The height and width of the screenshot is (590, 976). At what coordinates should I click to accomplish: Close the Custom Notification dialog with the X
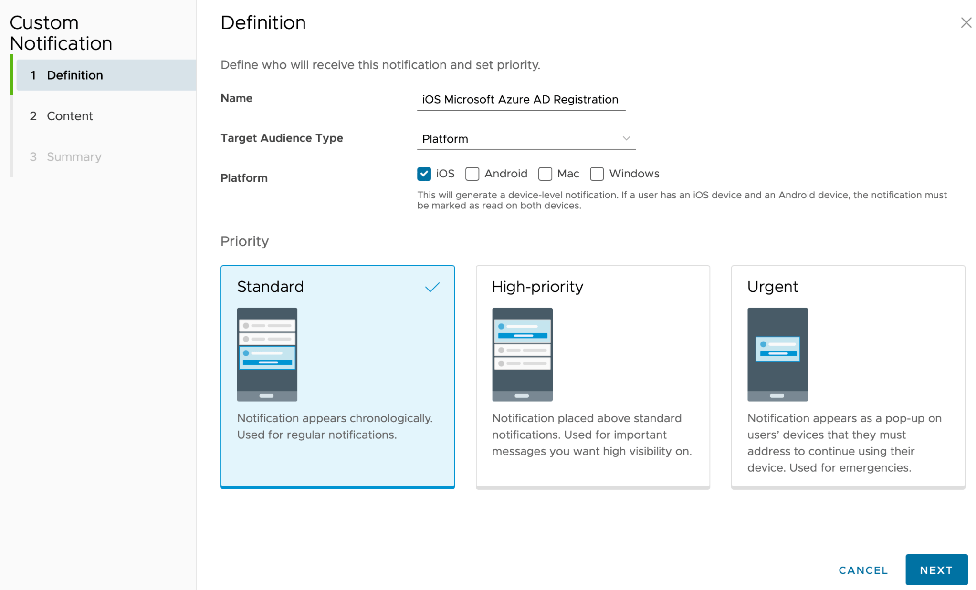click(966, 22)
